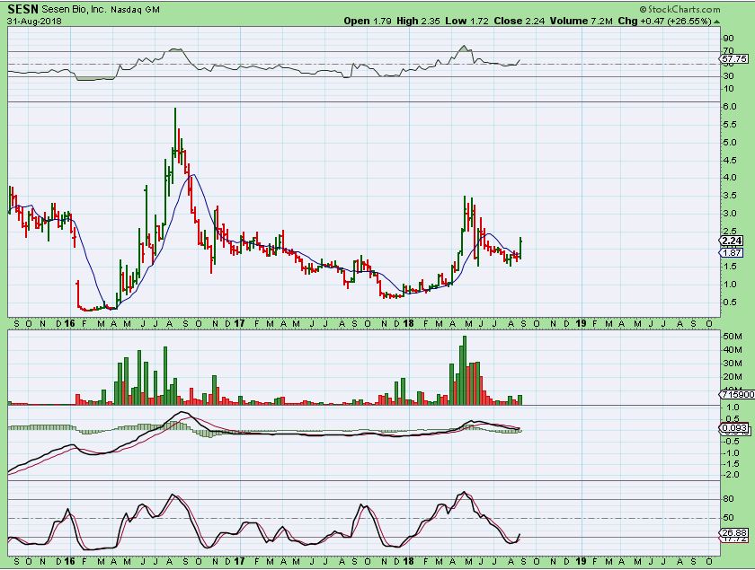Screen dimensions: 755x570
Task: Click the 10 label on RSI axis
Action: click(728, 89)
